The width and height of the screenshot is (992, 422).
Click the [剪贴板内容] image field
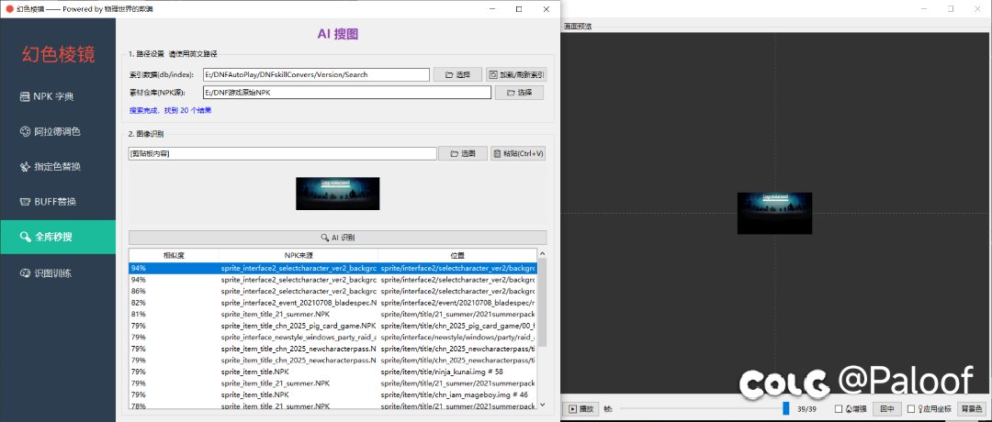click(x=282, y=153)
